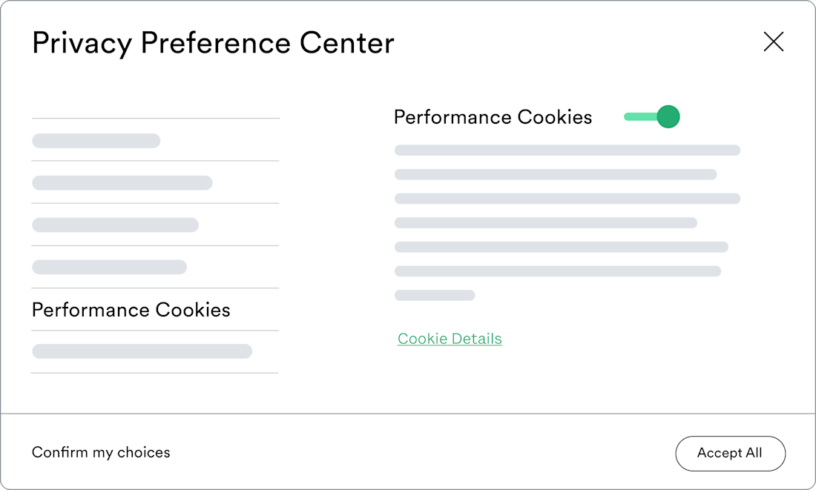Click the second description placeholder line
The width and height of the screenshot is (816, 490).
tap(556, 174)
